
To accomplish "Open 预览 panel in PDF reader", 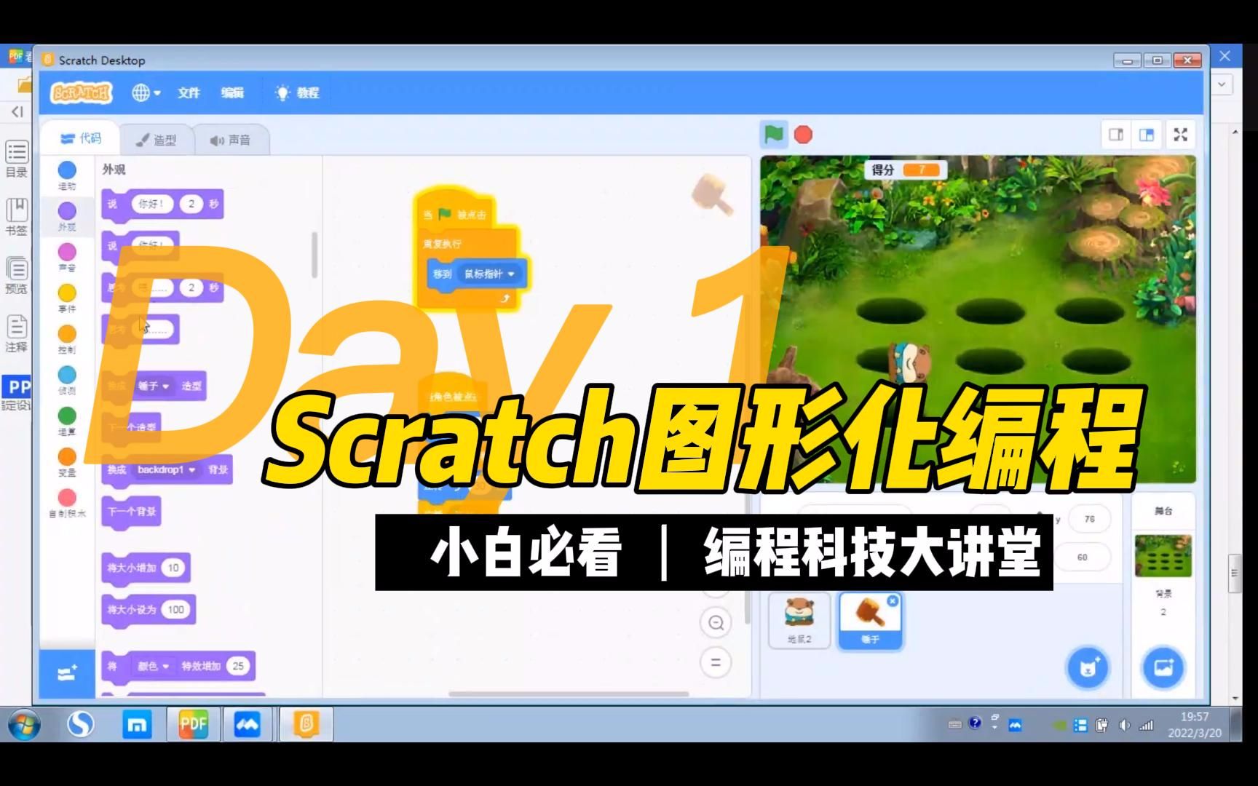I will pos(17,275).
